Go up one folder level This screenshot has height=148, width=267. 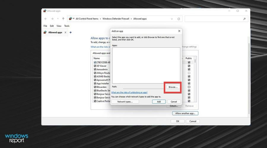[x=63, y=19]
